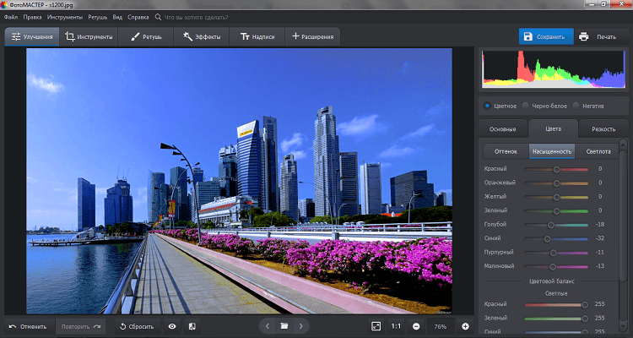Go to previous photo arrow
The image size is (633, 338).
[x=268, y=325]
